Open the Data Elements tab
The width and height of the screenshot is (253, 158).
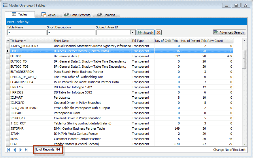pyautogui.click(x=78, y=15)
